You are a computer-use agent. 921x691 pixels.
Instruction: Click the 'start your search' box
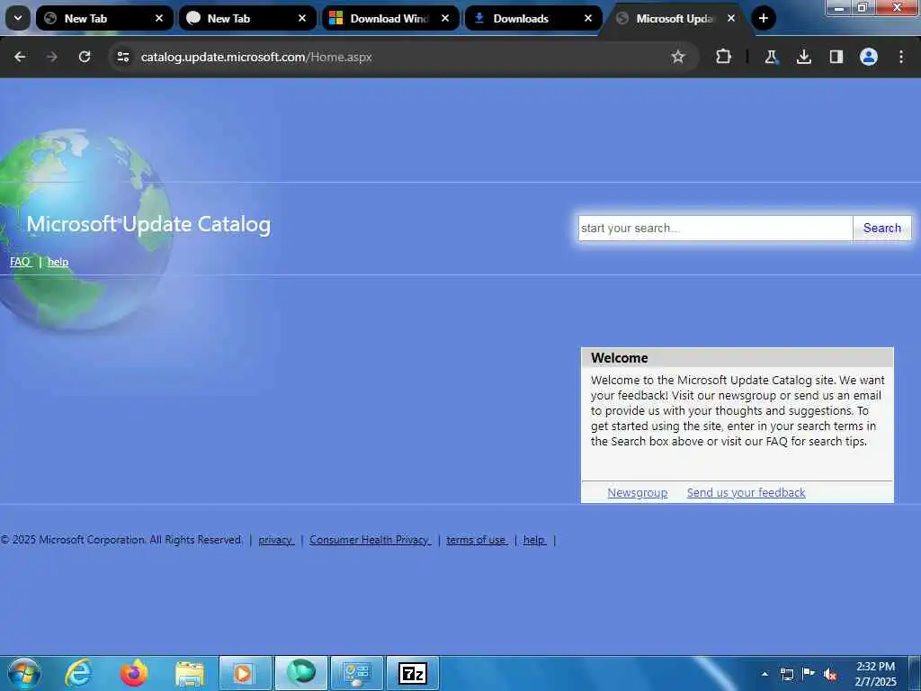715,228
